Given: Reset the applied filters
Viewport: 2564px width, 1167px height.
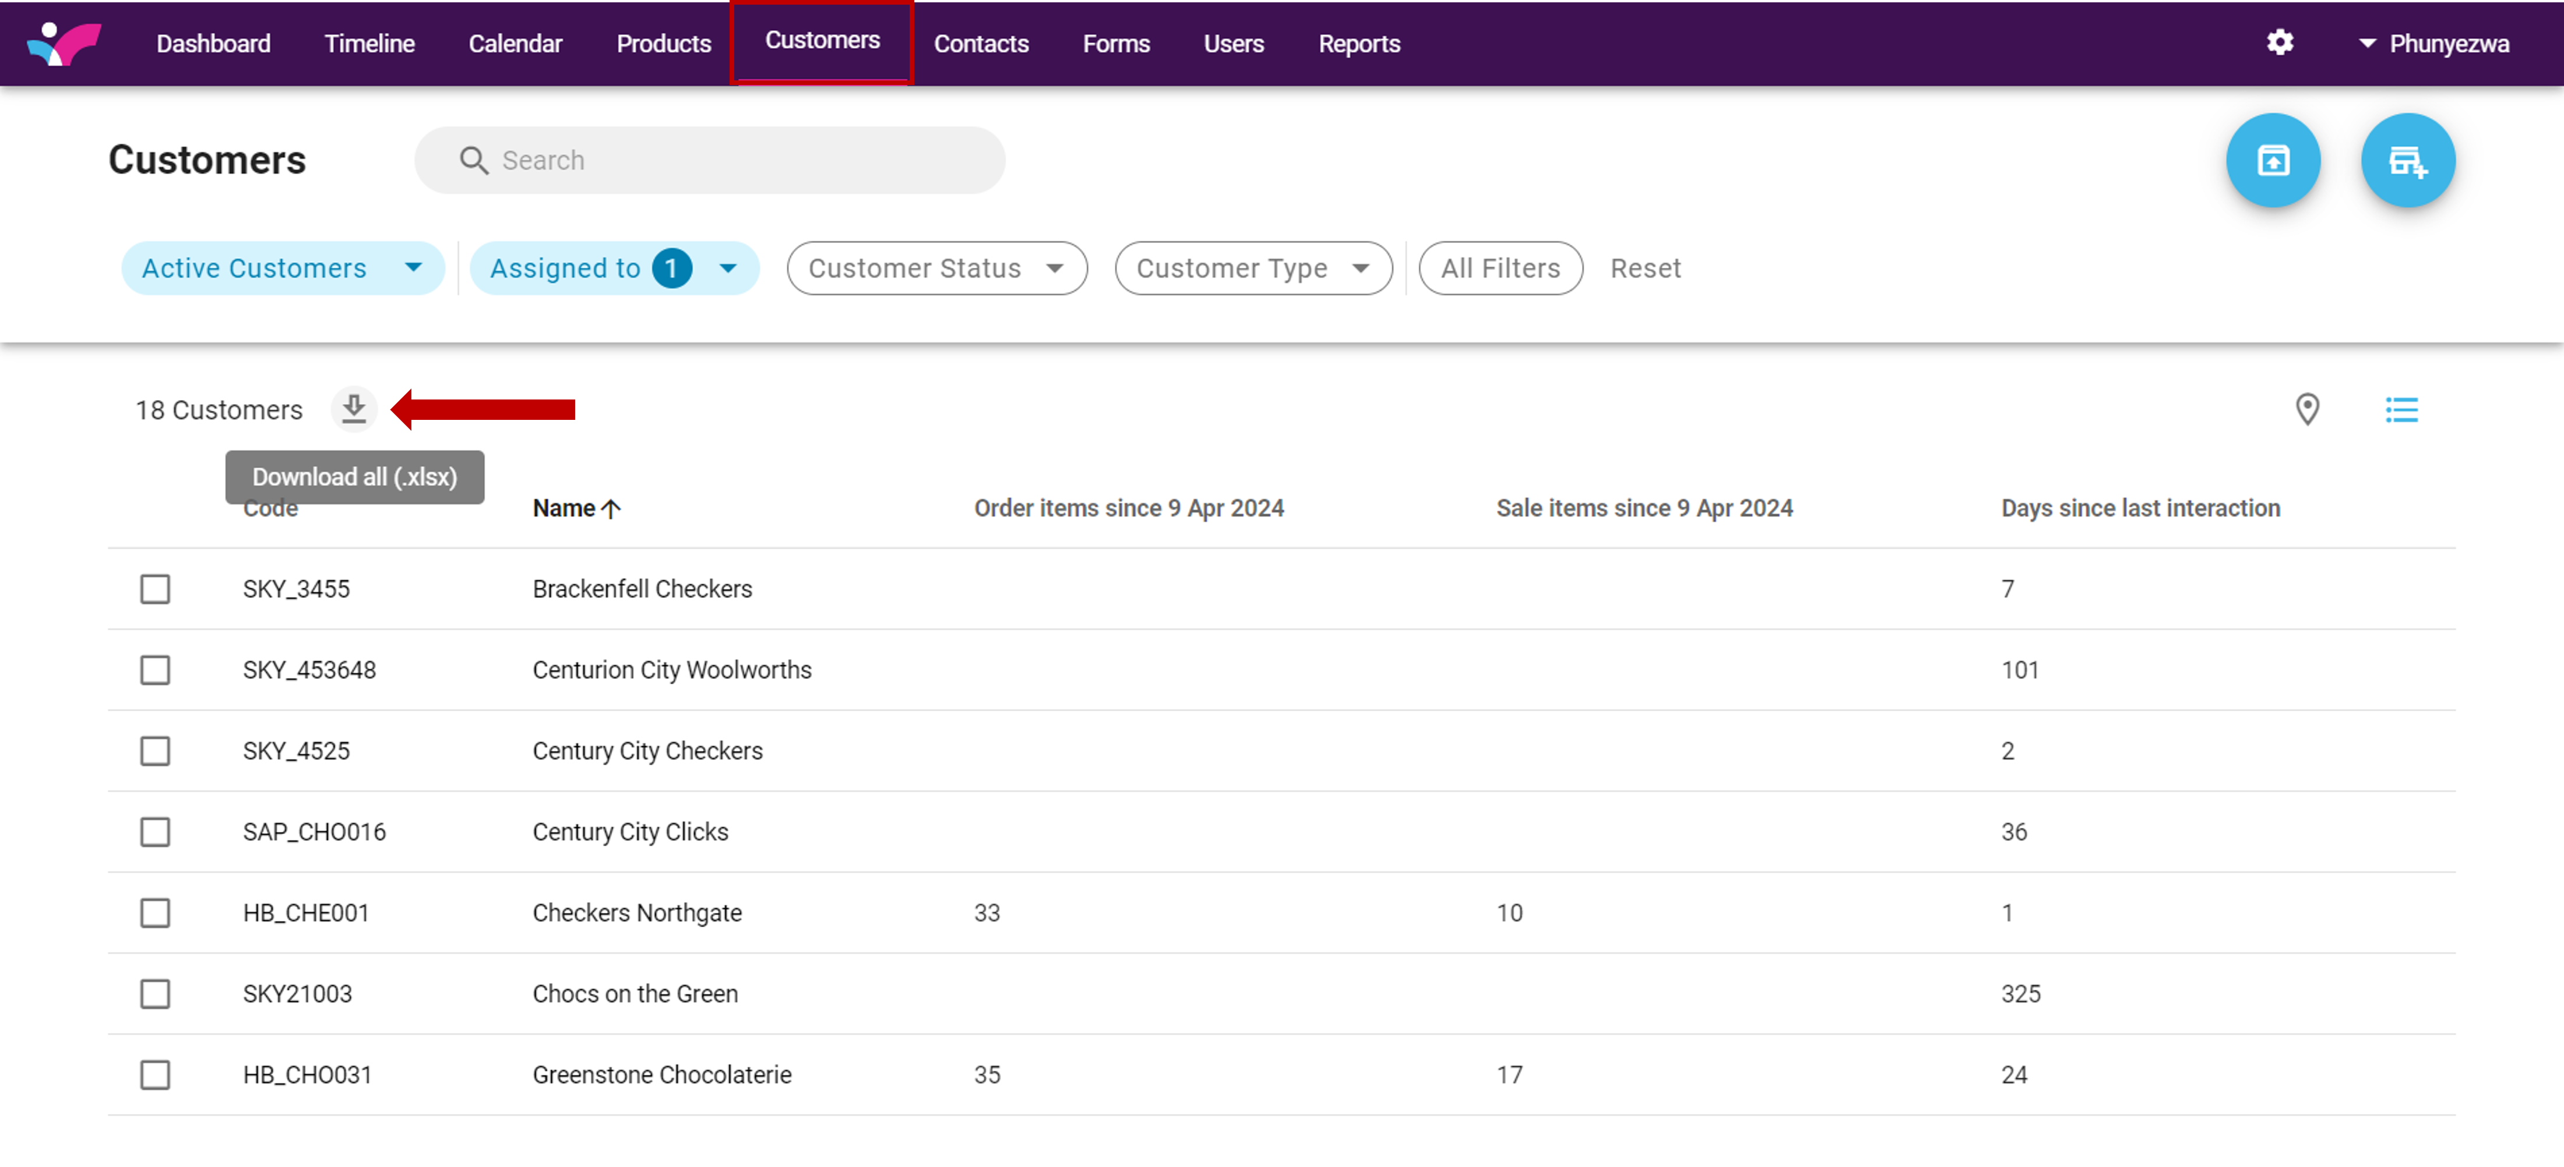Looking at the screenshot, I should (1644, 268).
